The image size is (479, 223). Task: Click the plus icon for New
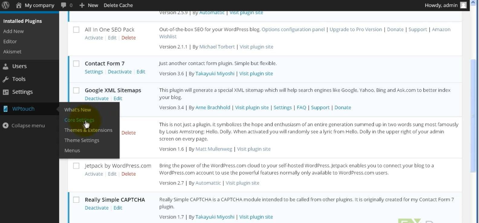click(x=82, y=5)
